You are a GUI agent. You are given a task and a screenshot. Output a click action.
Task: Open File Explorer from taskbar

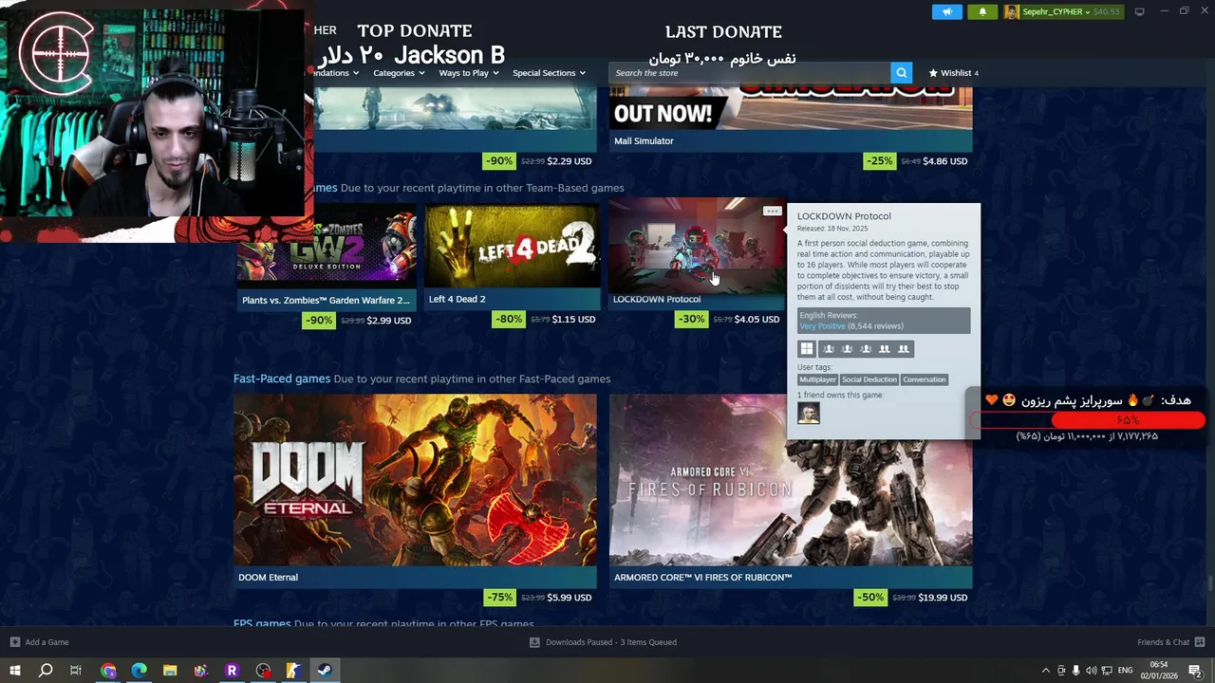[x=170, y=671]
